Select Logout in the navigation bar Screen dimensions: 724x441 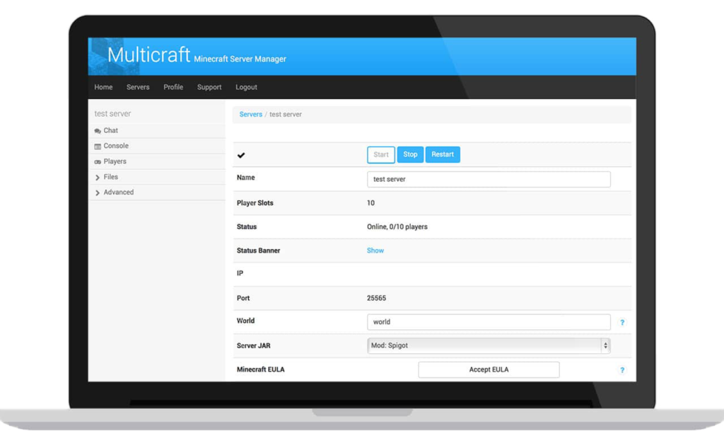tap(246, 87)
